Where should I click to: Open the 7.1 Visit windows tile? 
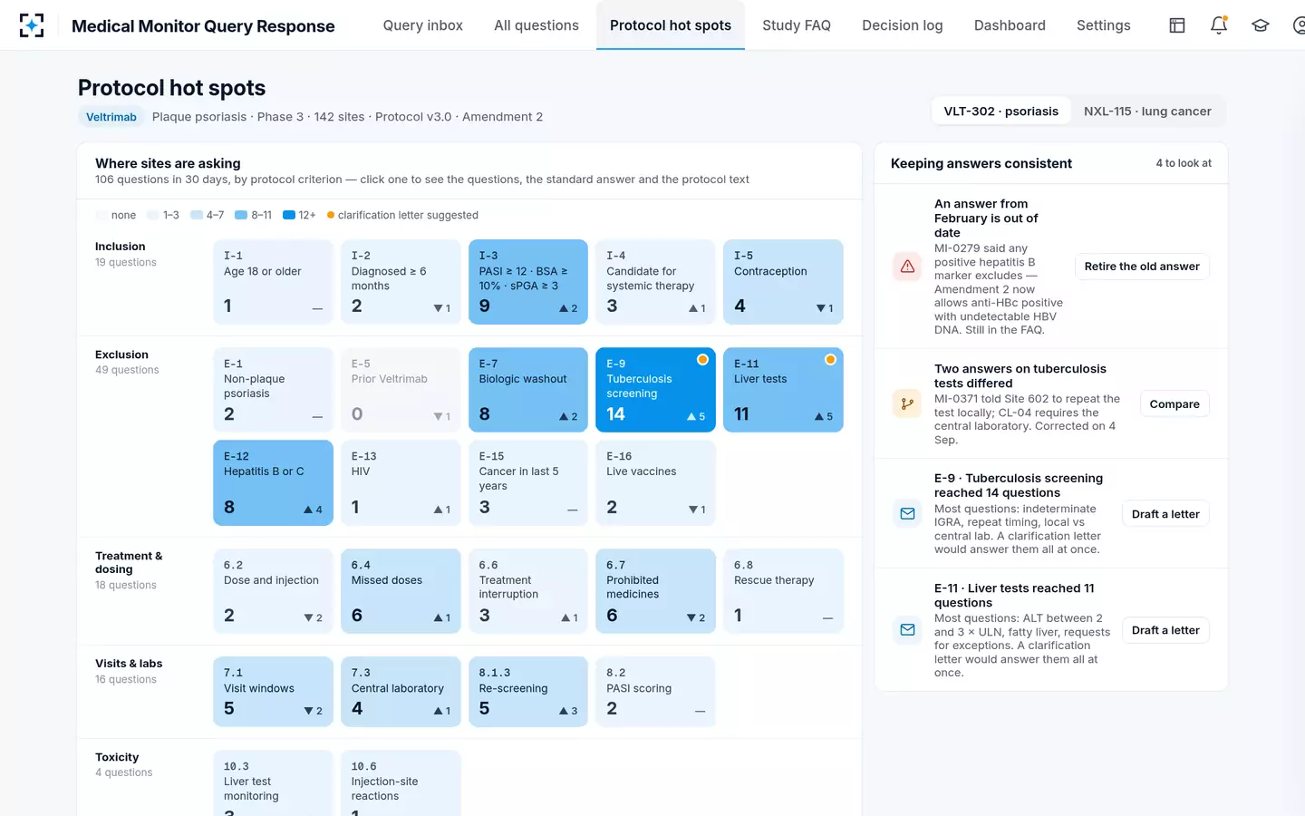tap(273, 692)
